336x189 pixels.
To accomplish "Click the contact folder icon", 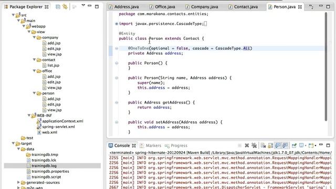I will click(x=39, y=60).
